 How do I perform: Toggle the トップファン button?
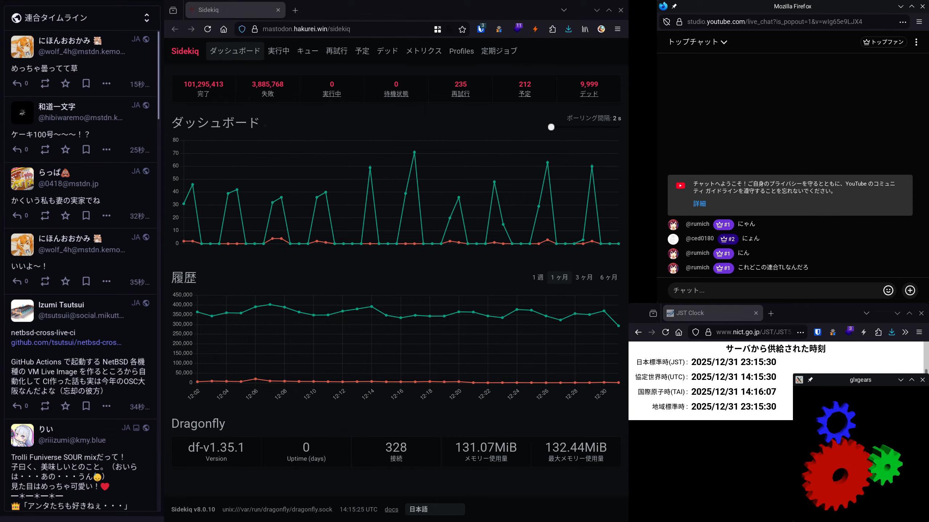883,42
